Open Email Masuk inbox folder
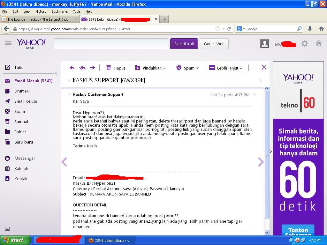This screenshot has height=245, width=327. pyautogui.click(x=29, y=81)
